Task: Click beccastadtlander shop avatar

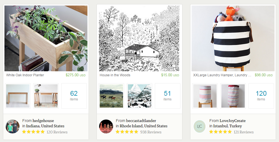Action: [106, 126]
